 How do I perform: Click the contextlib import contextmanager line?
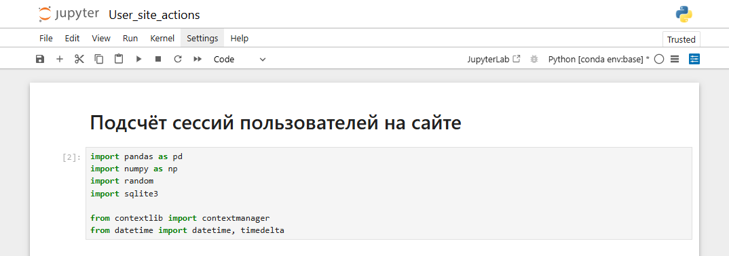click(x=180, y=218)
